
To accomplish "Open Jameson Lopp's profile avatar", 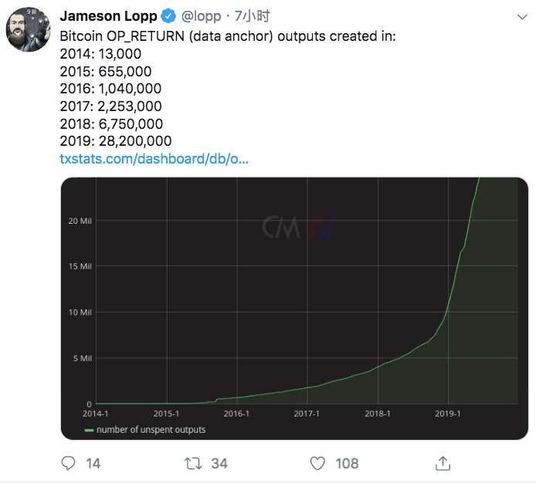I will [29, 30].
